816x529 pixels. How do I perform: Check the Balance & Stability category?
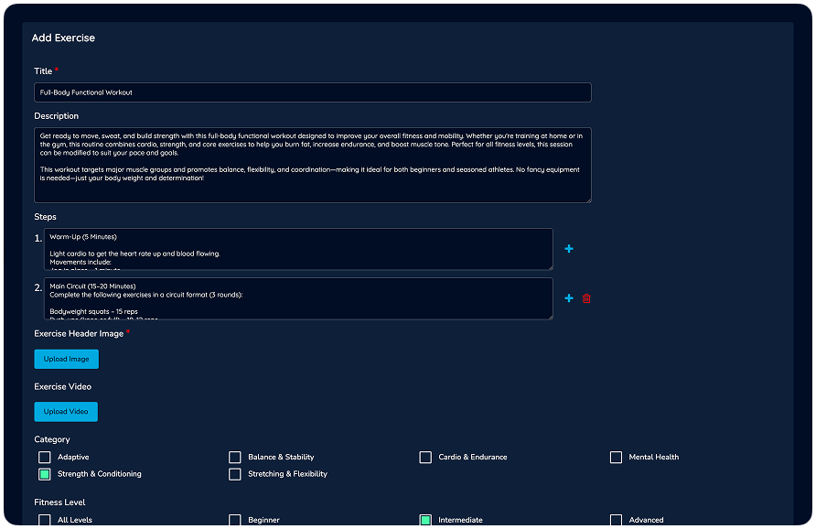(x=235, y=457)
